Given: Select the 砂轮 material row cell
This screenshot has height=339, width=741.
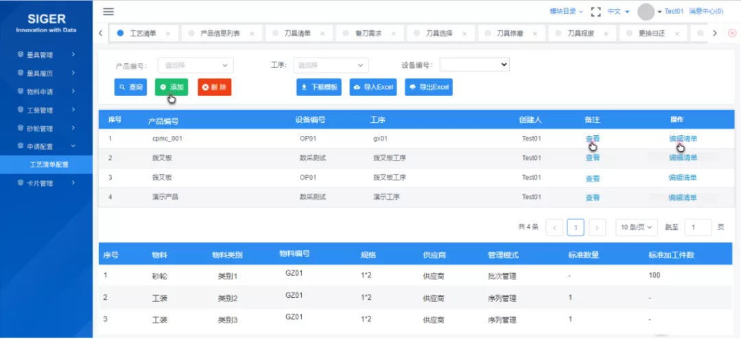Looking at the screenshot, I should [x=160, y=275].
